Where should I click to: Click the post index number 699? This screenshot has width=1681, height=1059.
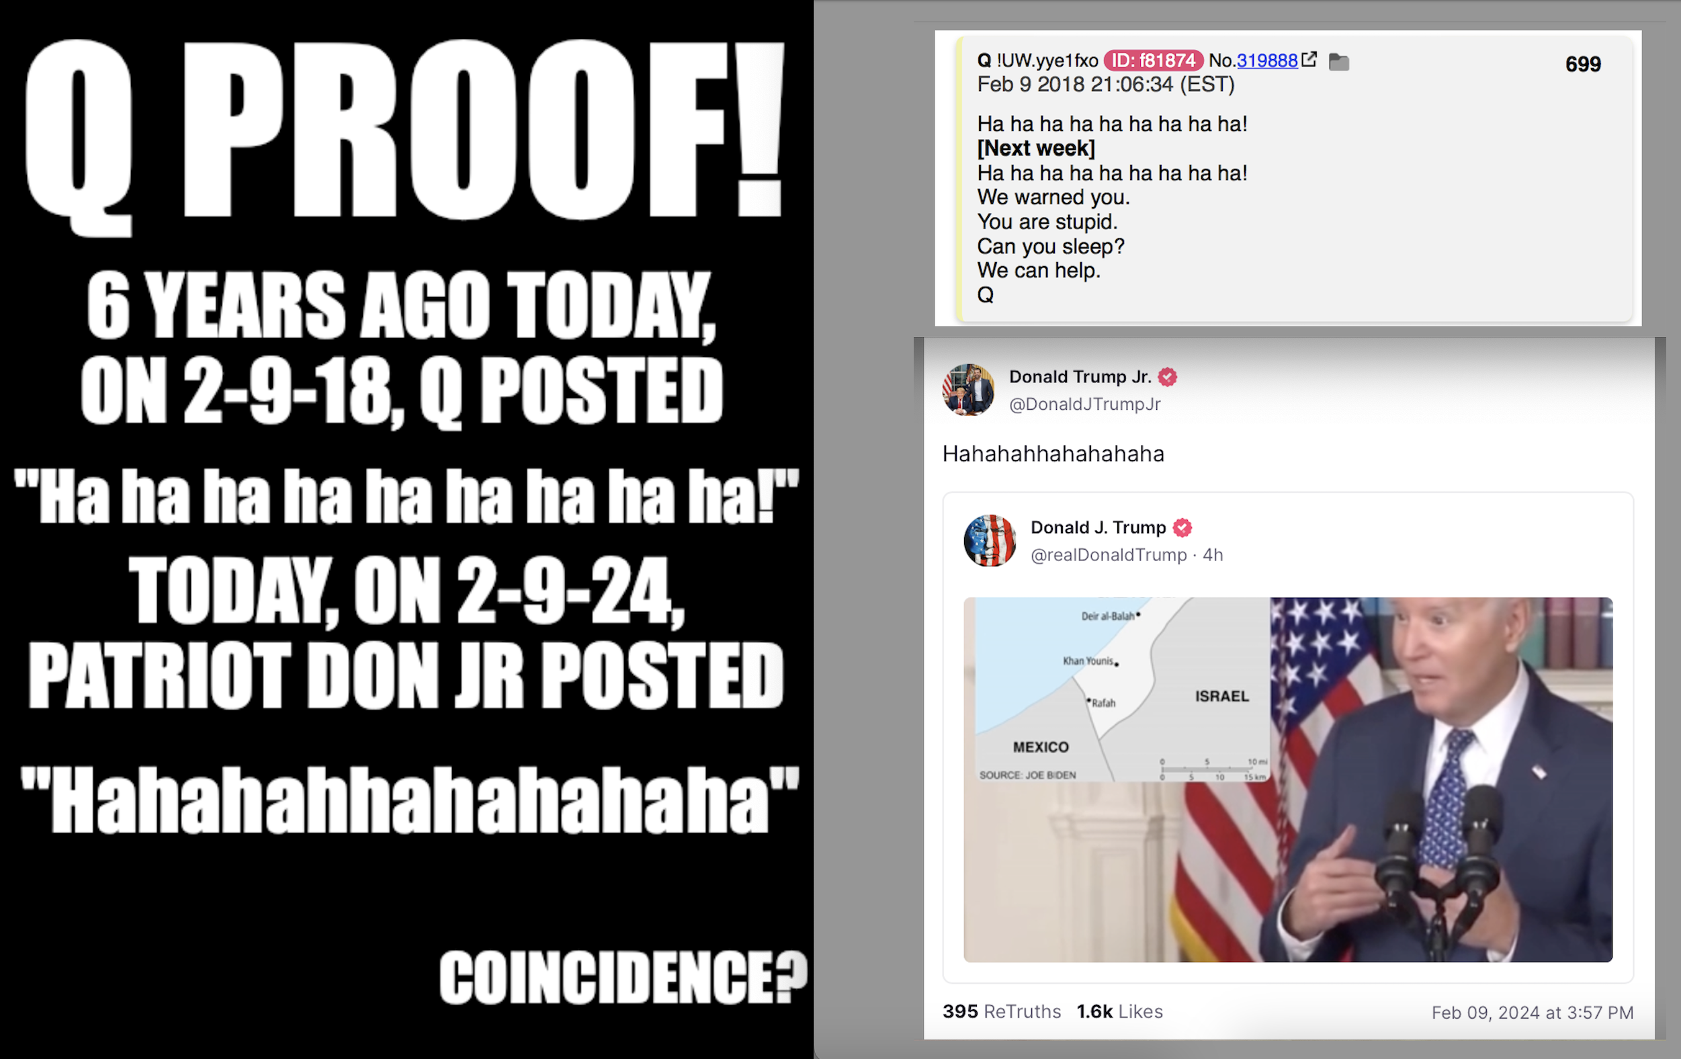coord(1582,65)
